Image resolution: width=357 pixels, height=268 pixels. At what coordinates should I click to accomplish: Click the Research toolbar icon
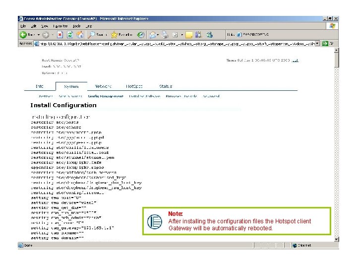pyautogui.click(x=198, y=35)
